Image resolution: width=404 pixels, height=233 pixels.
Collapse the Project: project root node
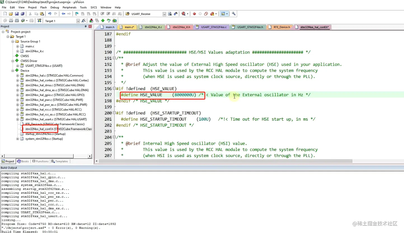3,32
